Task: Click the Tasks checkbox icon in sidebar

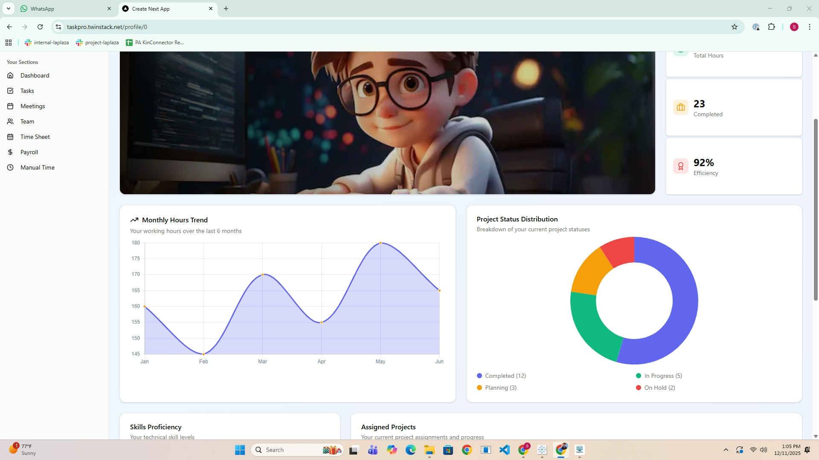Action: [10, 91]
